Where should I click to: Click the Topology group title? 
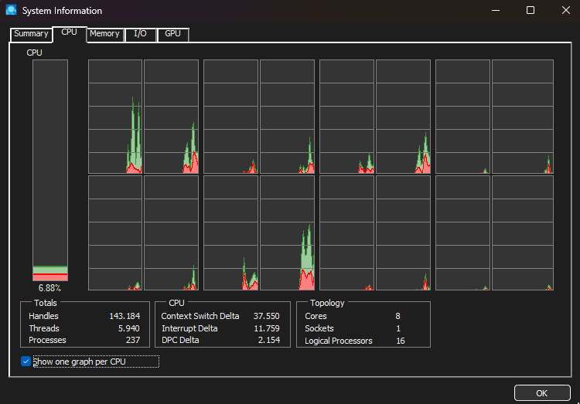(x=327, y=303)
